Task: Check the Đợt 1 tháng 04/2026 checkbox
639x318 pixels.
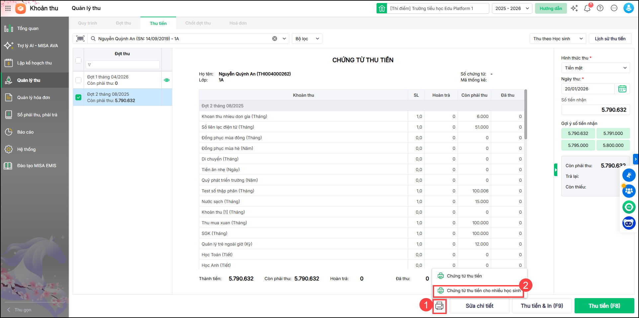Action: click(x=78, y=80)
